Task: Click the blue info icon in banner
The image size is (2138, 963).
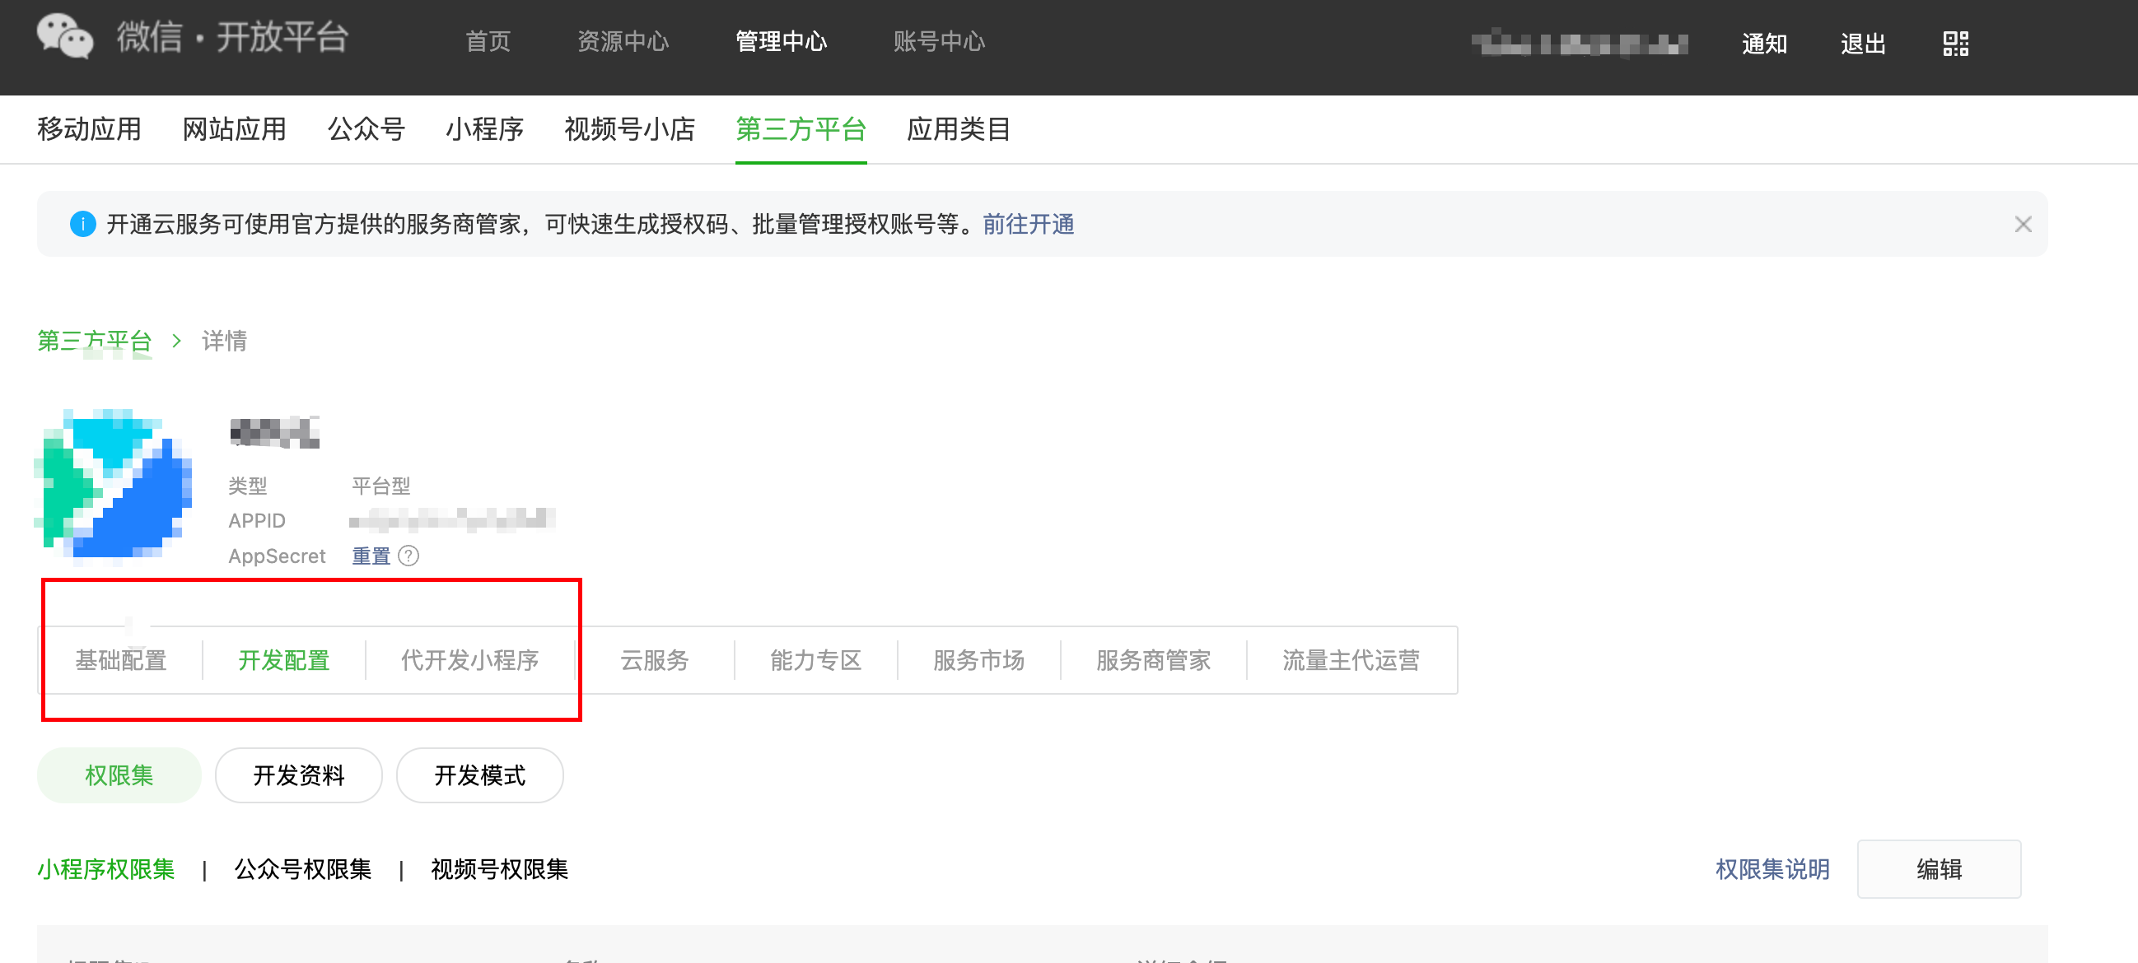Action: click(x=83, y=225)
